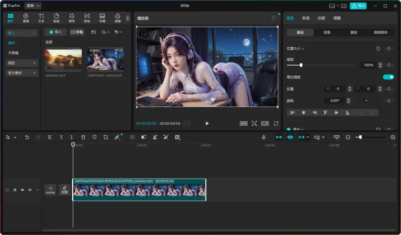The height and width of the screenshot is (235, 401).
Task: Click the crop/rotate frame icon
Action: click(x=106, y=137)
